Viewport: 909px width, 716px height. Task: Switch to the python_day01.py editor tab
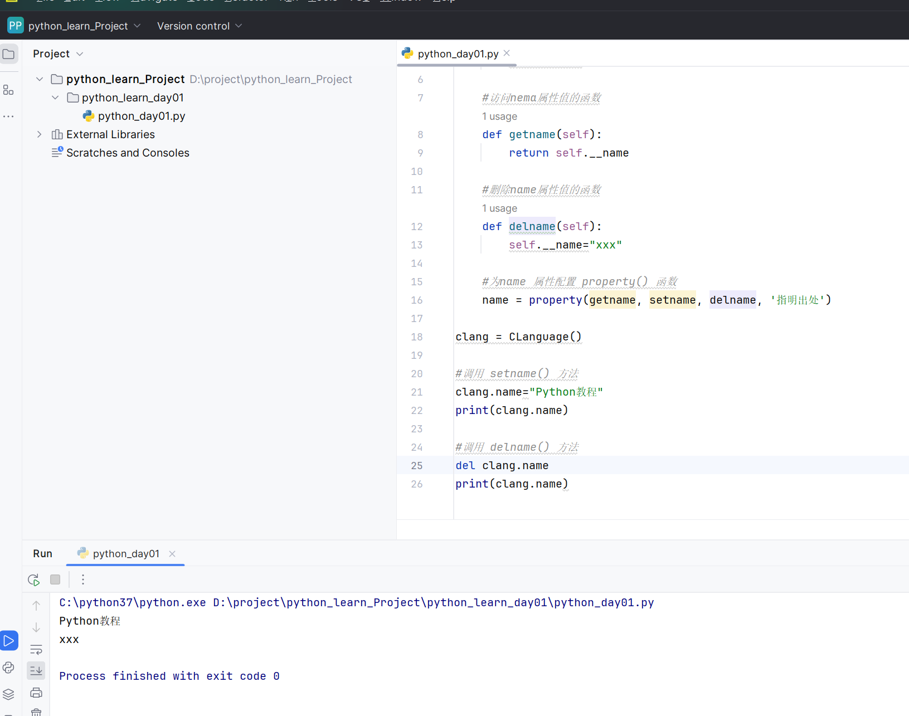[x=458, y=53]
